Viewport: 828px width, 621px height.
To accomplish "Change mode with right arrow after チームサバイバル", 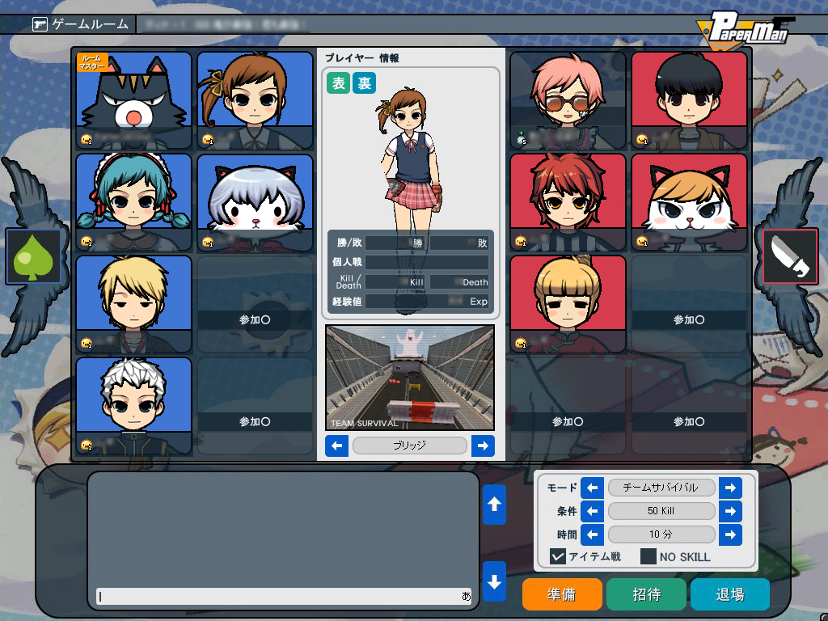I will pos(730,488).
